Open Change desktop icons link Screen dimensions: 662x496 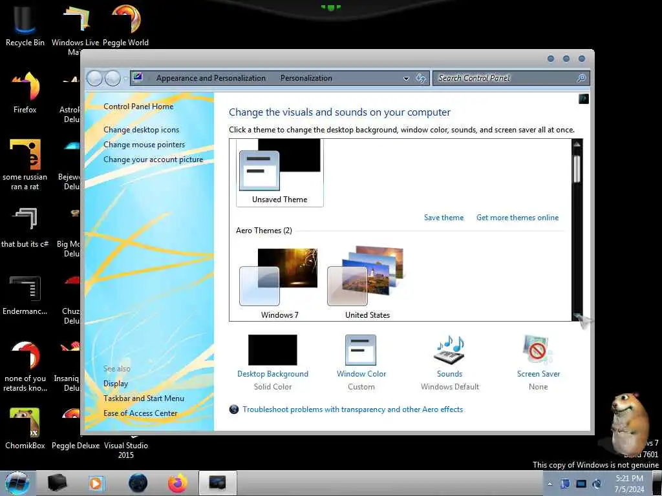tap(141, 129)
